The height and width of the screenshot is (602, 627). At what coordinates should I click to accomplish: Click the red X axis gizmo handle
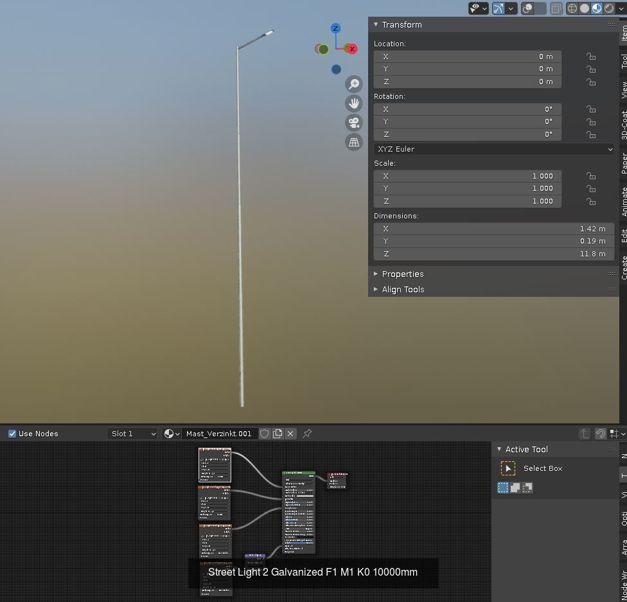352,49
